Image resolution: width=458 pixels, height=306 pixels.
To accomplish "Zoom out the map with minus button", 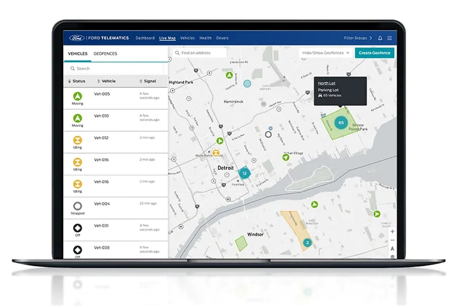I will coord(392,240).
